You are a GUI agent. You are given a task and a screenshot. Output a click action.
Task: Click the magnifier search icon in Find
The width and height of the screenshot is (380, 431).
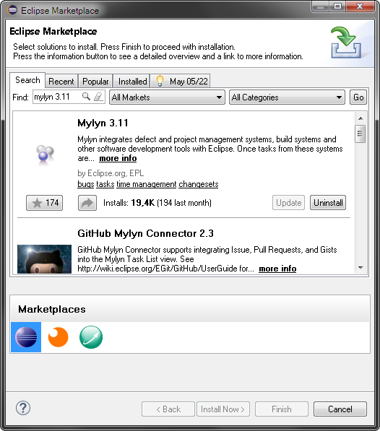tap(86, 97)
